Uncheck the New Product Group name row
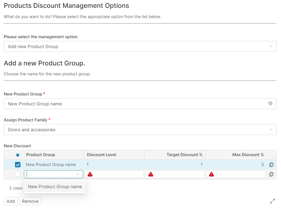Viewport: 281px width, 211px height. (x=18, y=165)
